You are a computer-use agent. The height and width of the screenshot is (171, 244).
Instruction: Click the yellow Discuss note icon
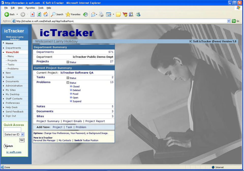pos(118,14)
